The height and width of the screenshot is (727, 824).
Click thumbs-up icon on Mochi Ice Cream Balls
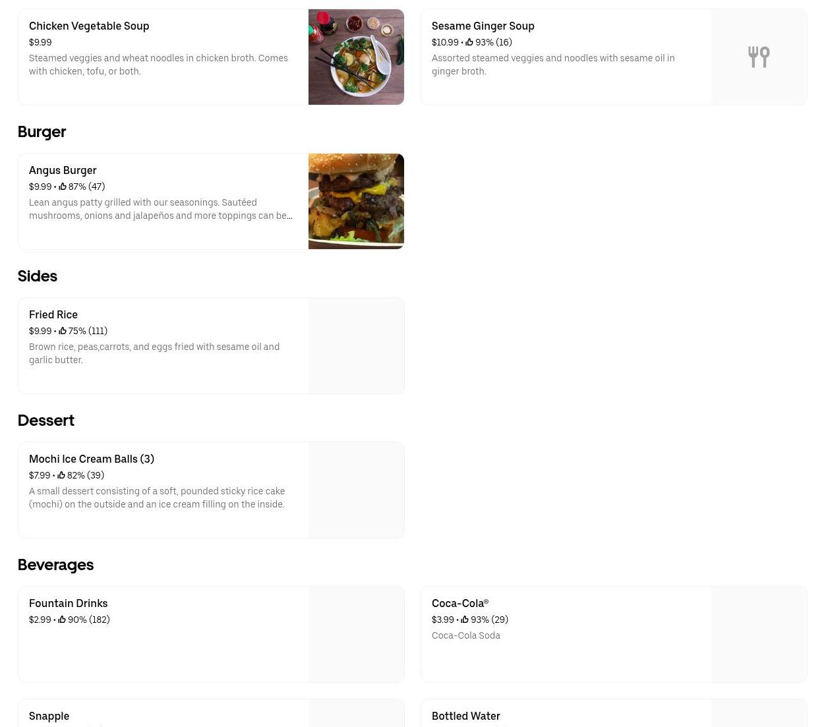[61, 475]
